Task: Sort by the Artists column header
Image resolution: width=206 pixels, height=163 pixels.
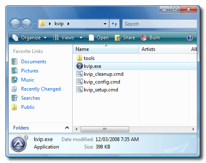Action: [x=163, y=49]
